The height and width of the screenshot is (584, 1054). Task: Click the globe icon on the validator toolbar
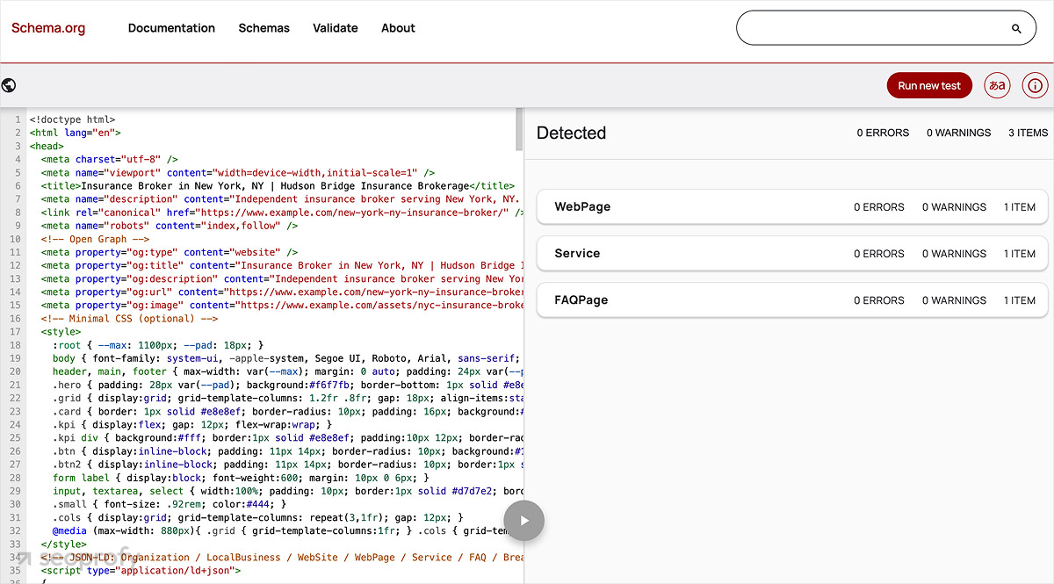point(9,85)
